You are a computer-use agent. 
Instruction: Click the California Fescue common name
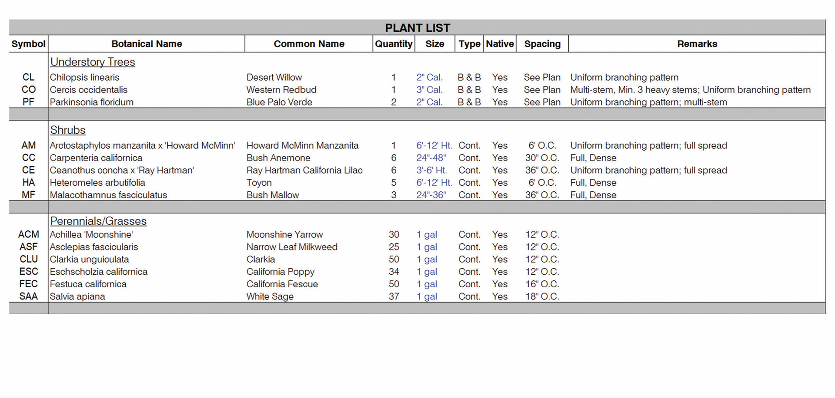(282, 284)
